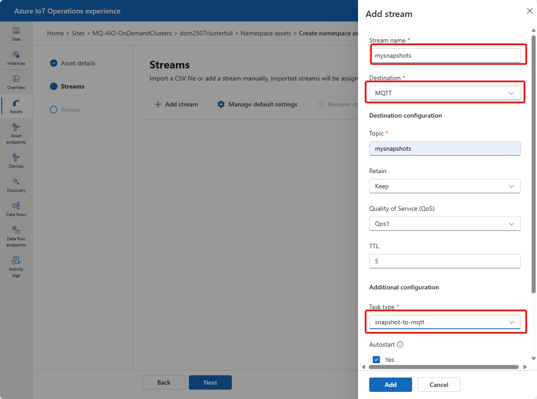The image size is (537, 399).
Task: Click the Additional configuration heading
Action: point(404,287)
